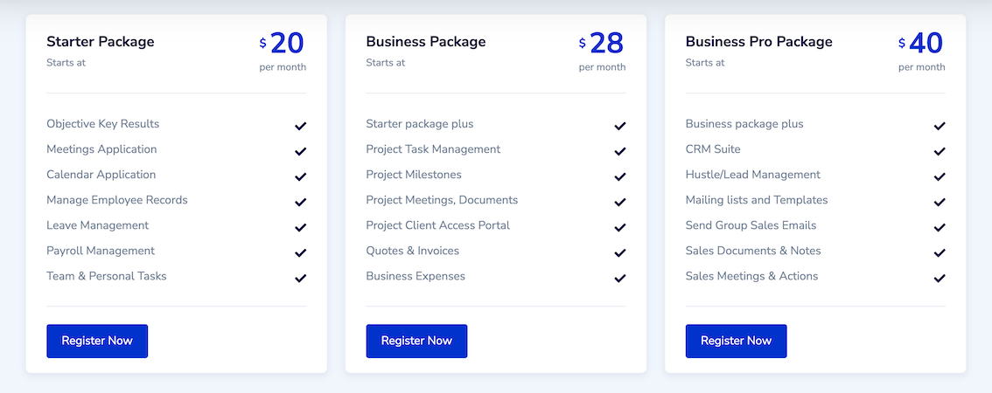Click the checkmark beside Project Milestones
Screen dimensions: 992x393
point(620,176)
